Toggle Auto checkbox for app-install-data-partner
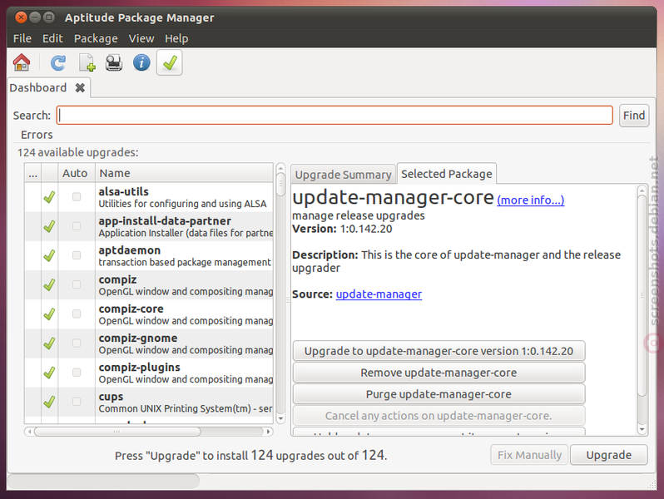Screen dimensions: 664x499 tap(77, 226)
